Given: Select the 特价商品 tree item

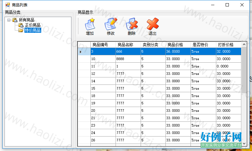Looking at the screenshot, I should click(33, 30).
